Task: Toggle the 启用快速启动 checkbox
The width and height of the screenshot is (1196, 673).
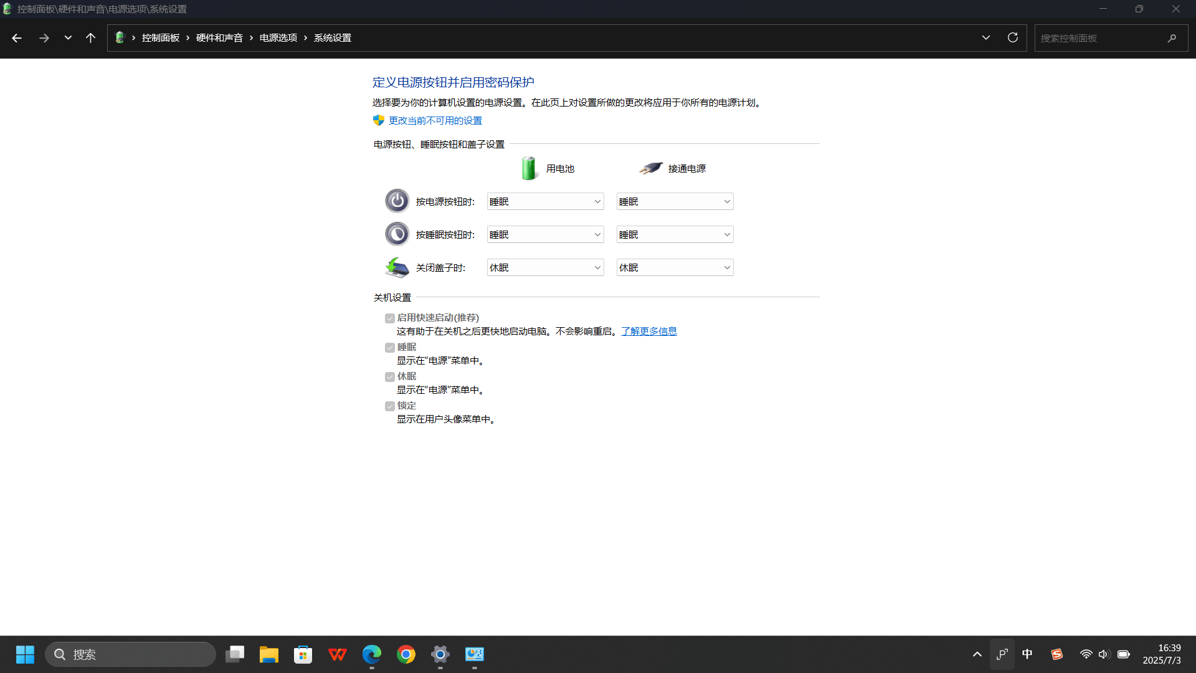Action: (x=390, y=318)
